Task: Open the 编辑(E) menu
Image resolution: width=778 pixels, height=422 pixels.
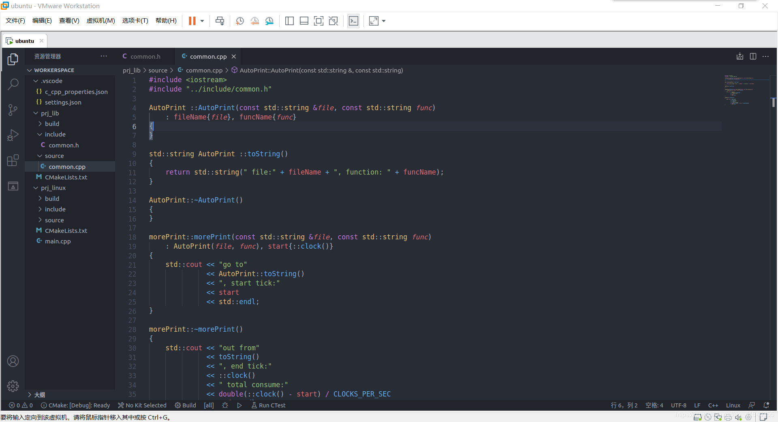Action: coord(42,21)
